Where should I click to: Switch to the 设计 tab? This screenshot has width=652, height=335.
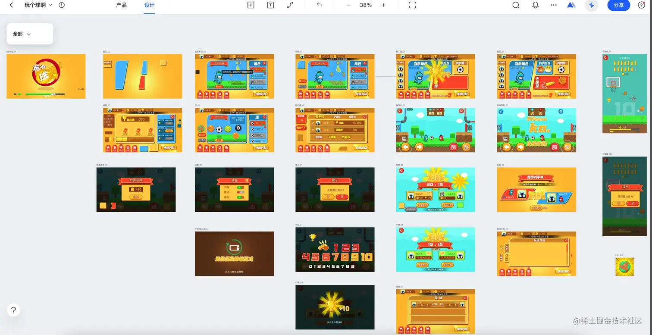149,5
